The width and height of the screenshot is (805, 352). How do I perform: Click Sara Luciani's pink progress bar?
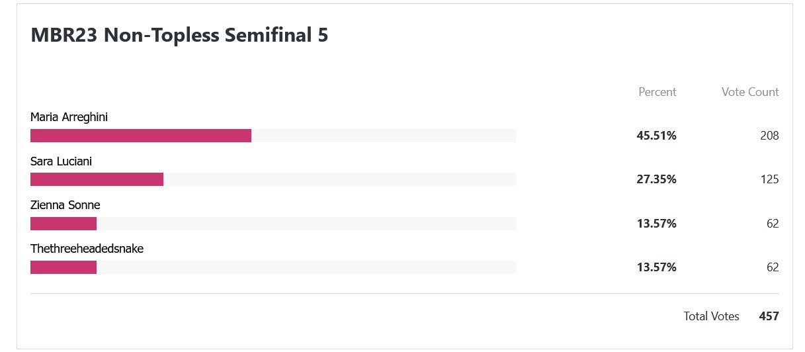tap(97, 179)
